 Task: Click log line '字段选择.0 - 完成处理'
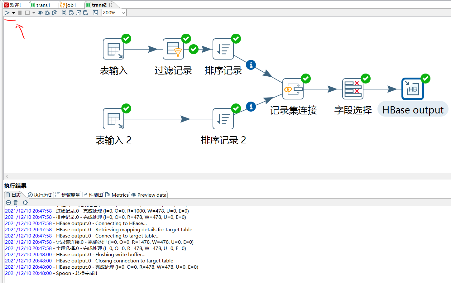tap(95, 248)
